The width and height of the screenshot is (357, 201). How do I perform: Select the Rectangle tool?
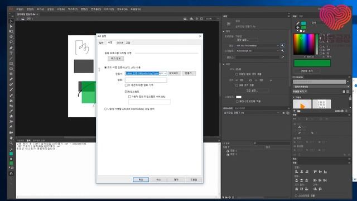11,64
